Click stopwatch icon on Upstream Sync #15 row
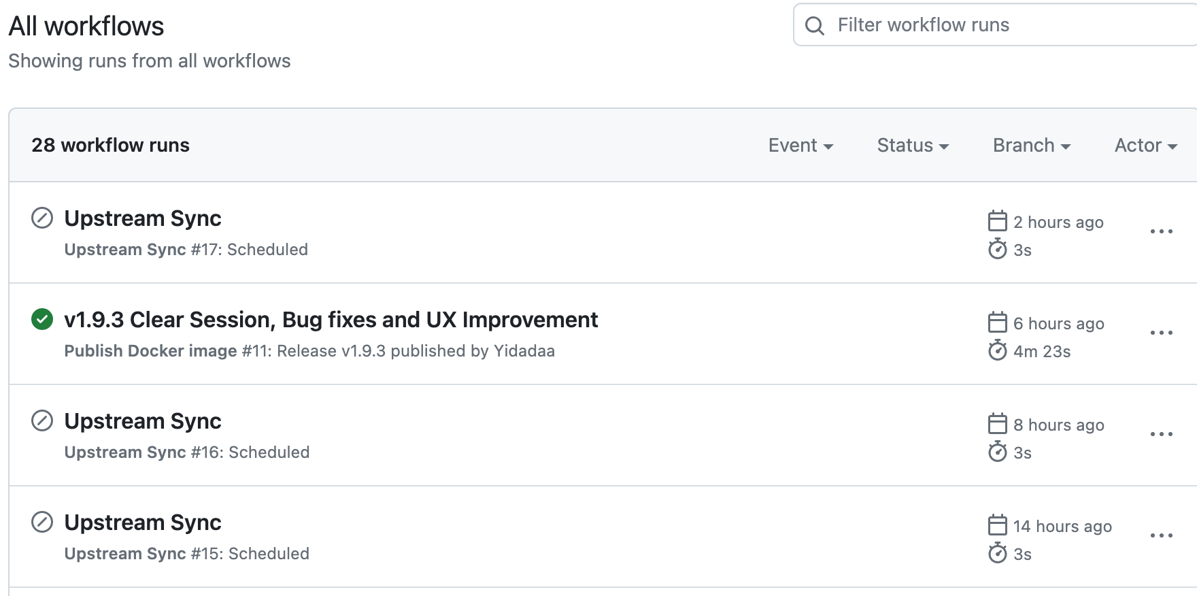Viewport: 1197px width, 596px height. 997,553
